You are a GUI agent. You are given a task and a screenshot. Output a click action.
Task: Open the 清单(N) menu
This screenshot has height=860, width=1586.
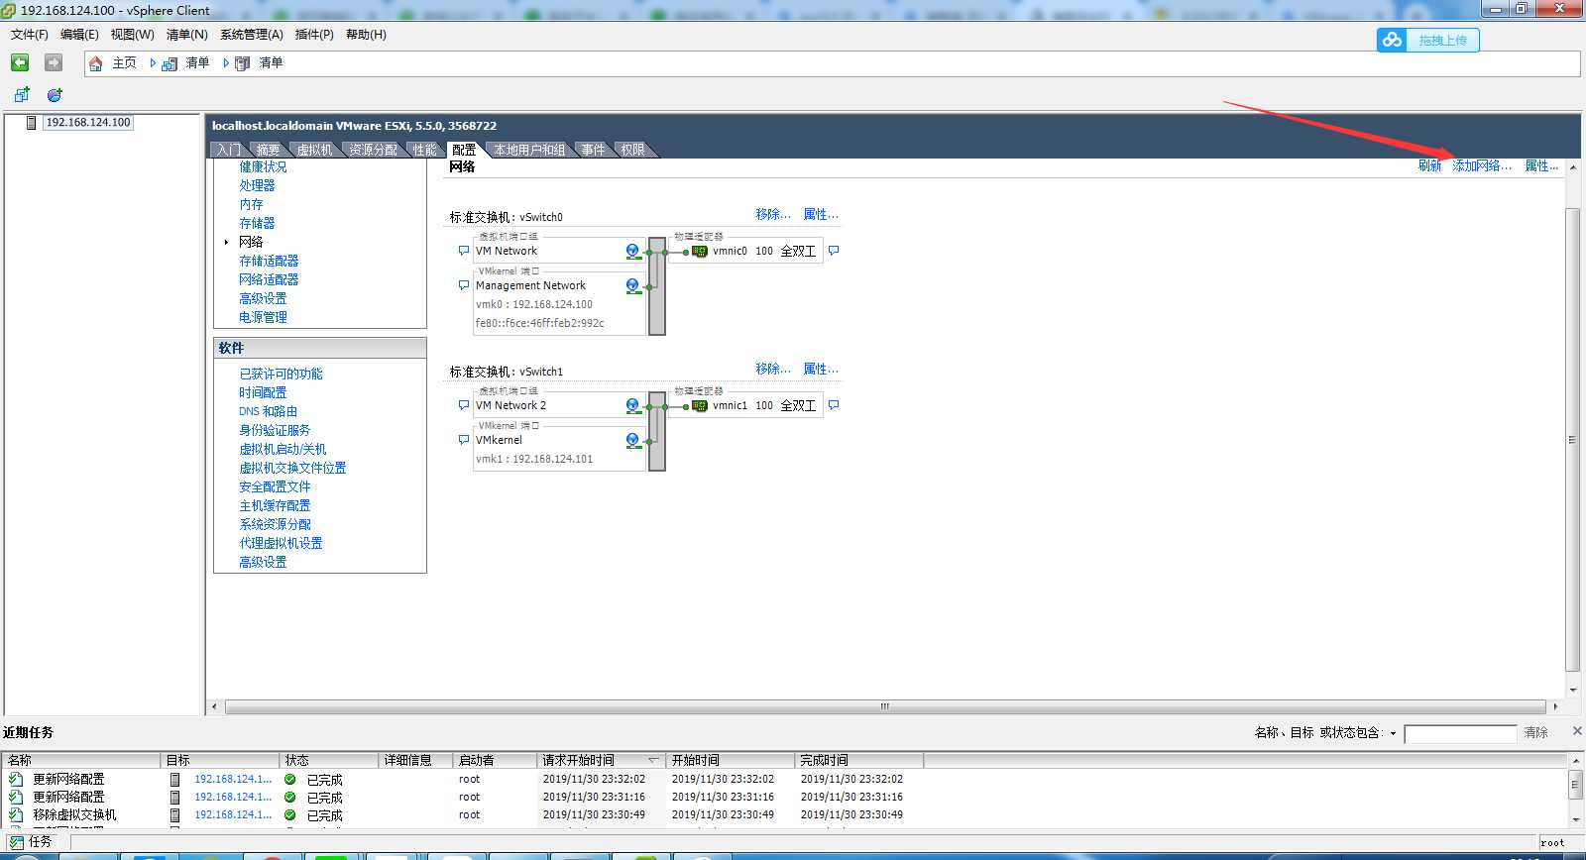[186, 35]
